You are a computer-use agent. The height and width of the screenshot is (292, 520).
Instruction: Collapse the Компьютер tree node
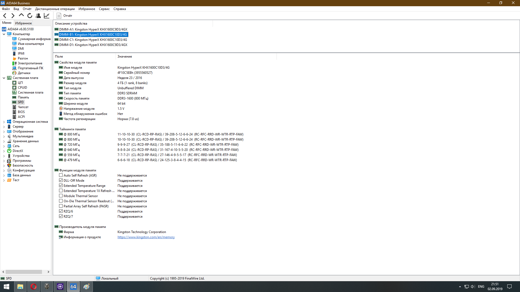(x=4, y=34)
